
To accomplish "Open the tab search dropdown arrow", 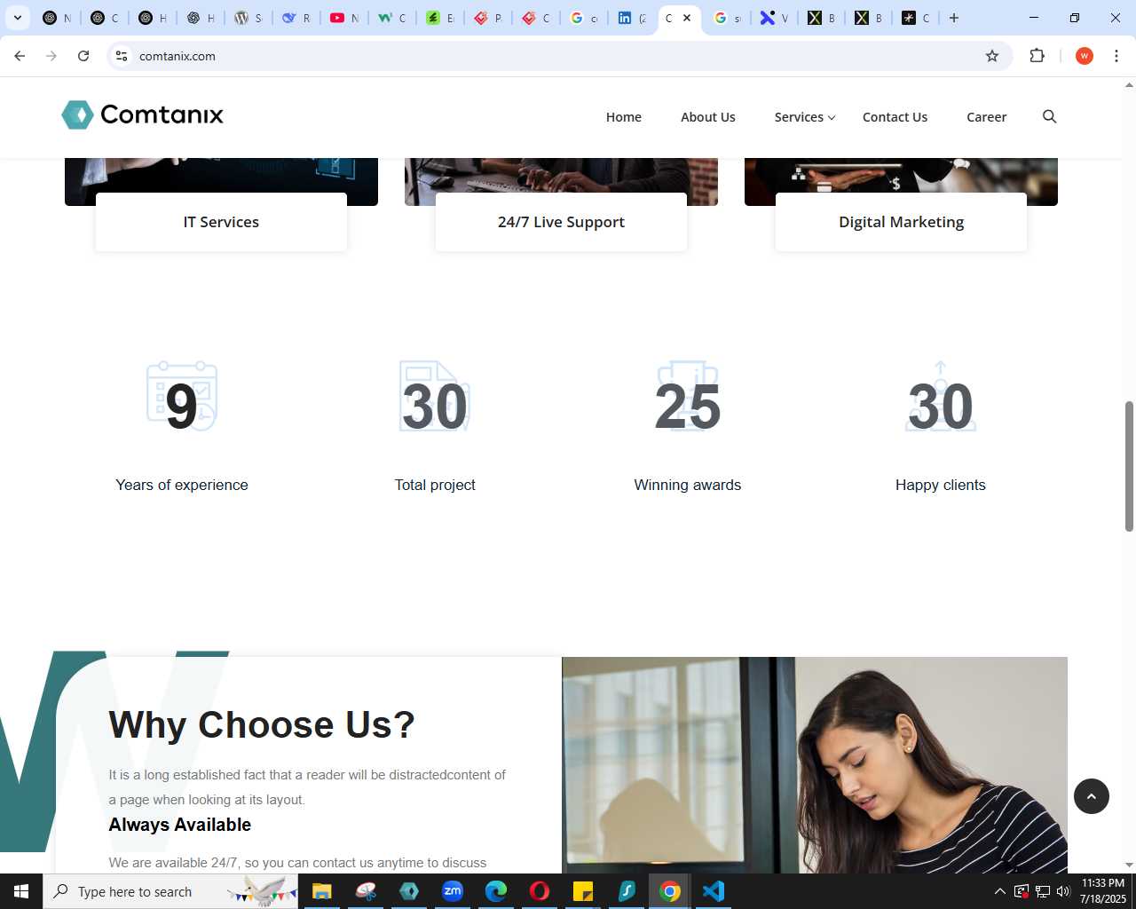I will pyautogui.click(x=18, y=18).
